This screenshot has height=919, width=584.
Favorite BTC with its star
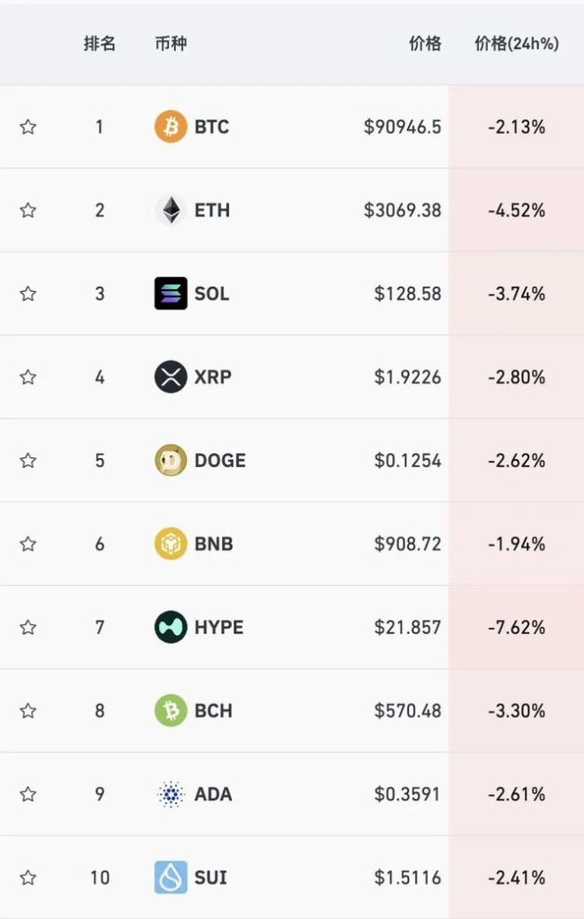coord(28,127)
